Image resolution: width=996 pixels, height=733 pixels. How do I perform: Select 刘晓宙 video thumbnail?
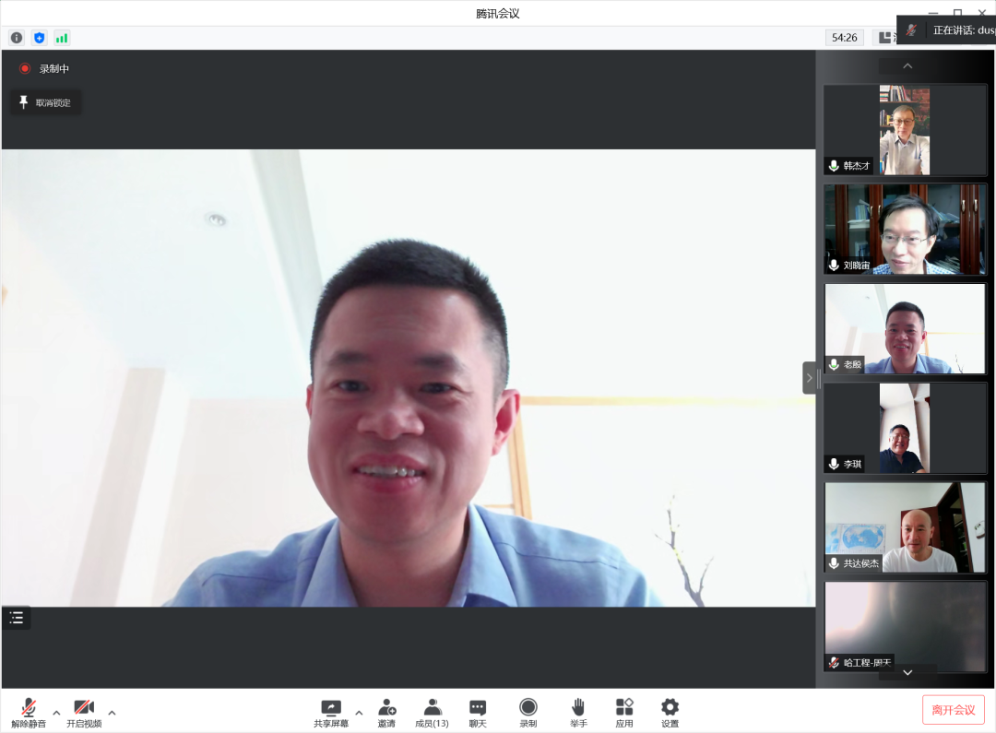coord(905,230)
